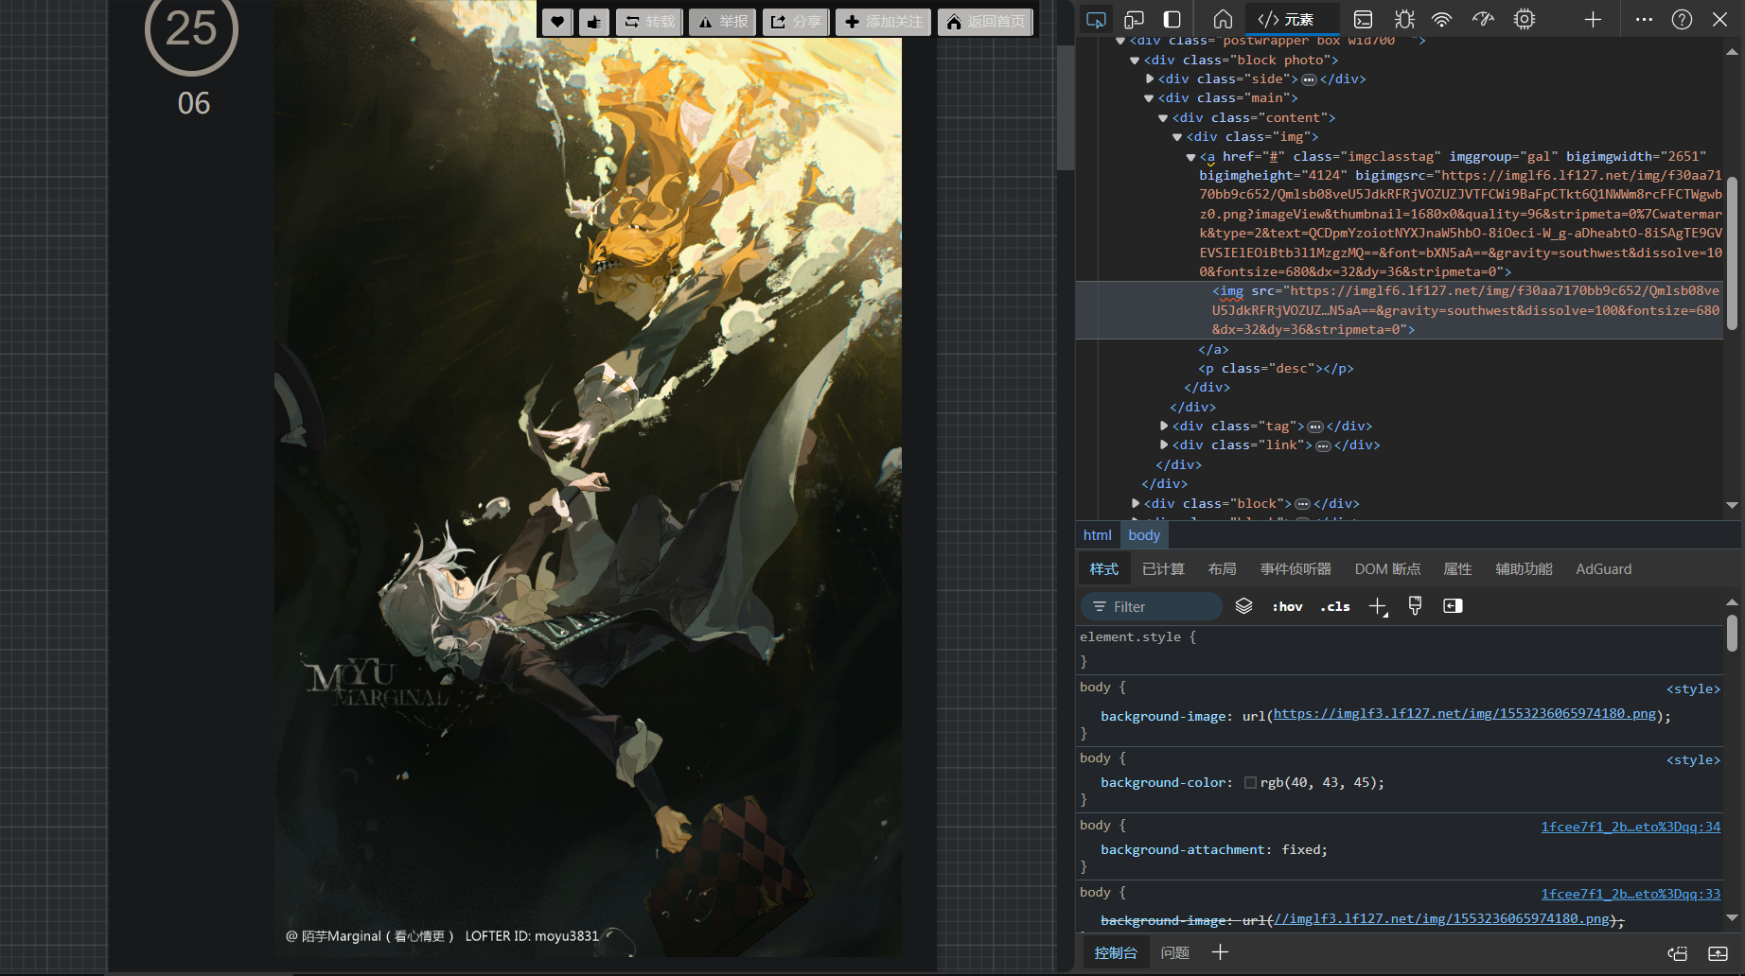The width and height of the screenshot is (1745, 976).
Task: Toggle the :hov element state panel
Action: click(x=1287, y=607)
